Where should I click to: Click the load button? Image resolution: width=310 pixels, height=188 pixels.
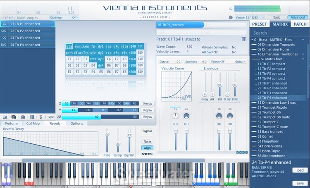click(300, 170)
